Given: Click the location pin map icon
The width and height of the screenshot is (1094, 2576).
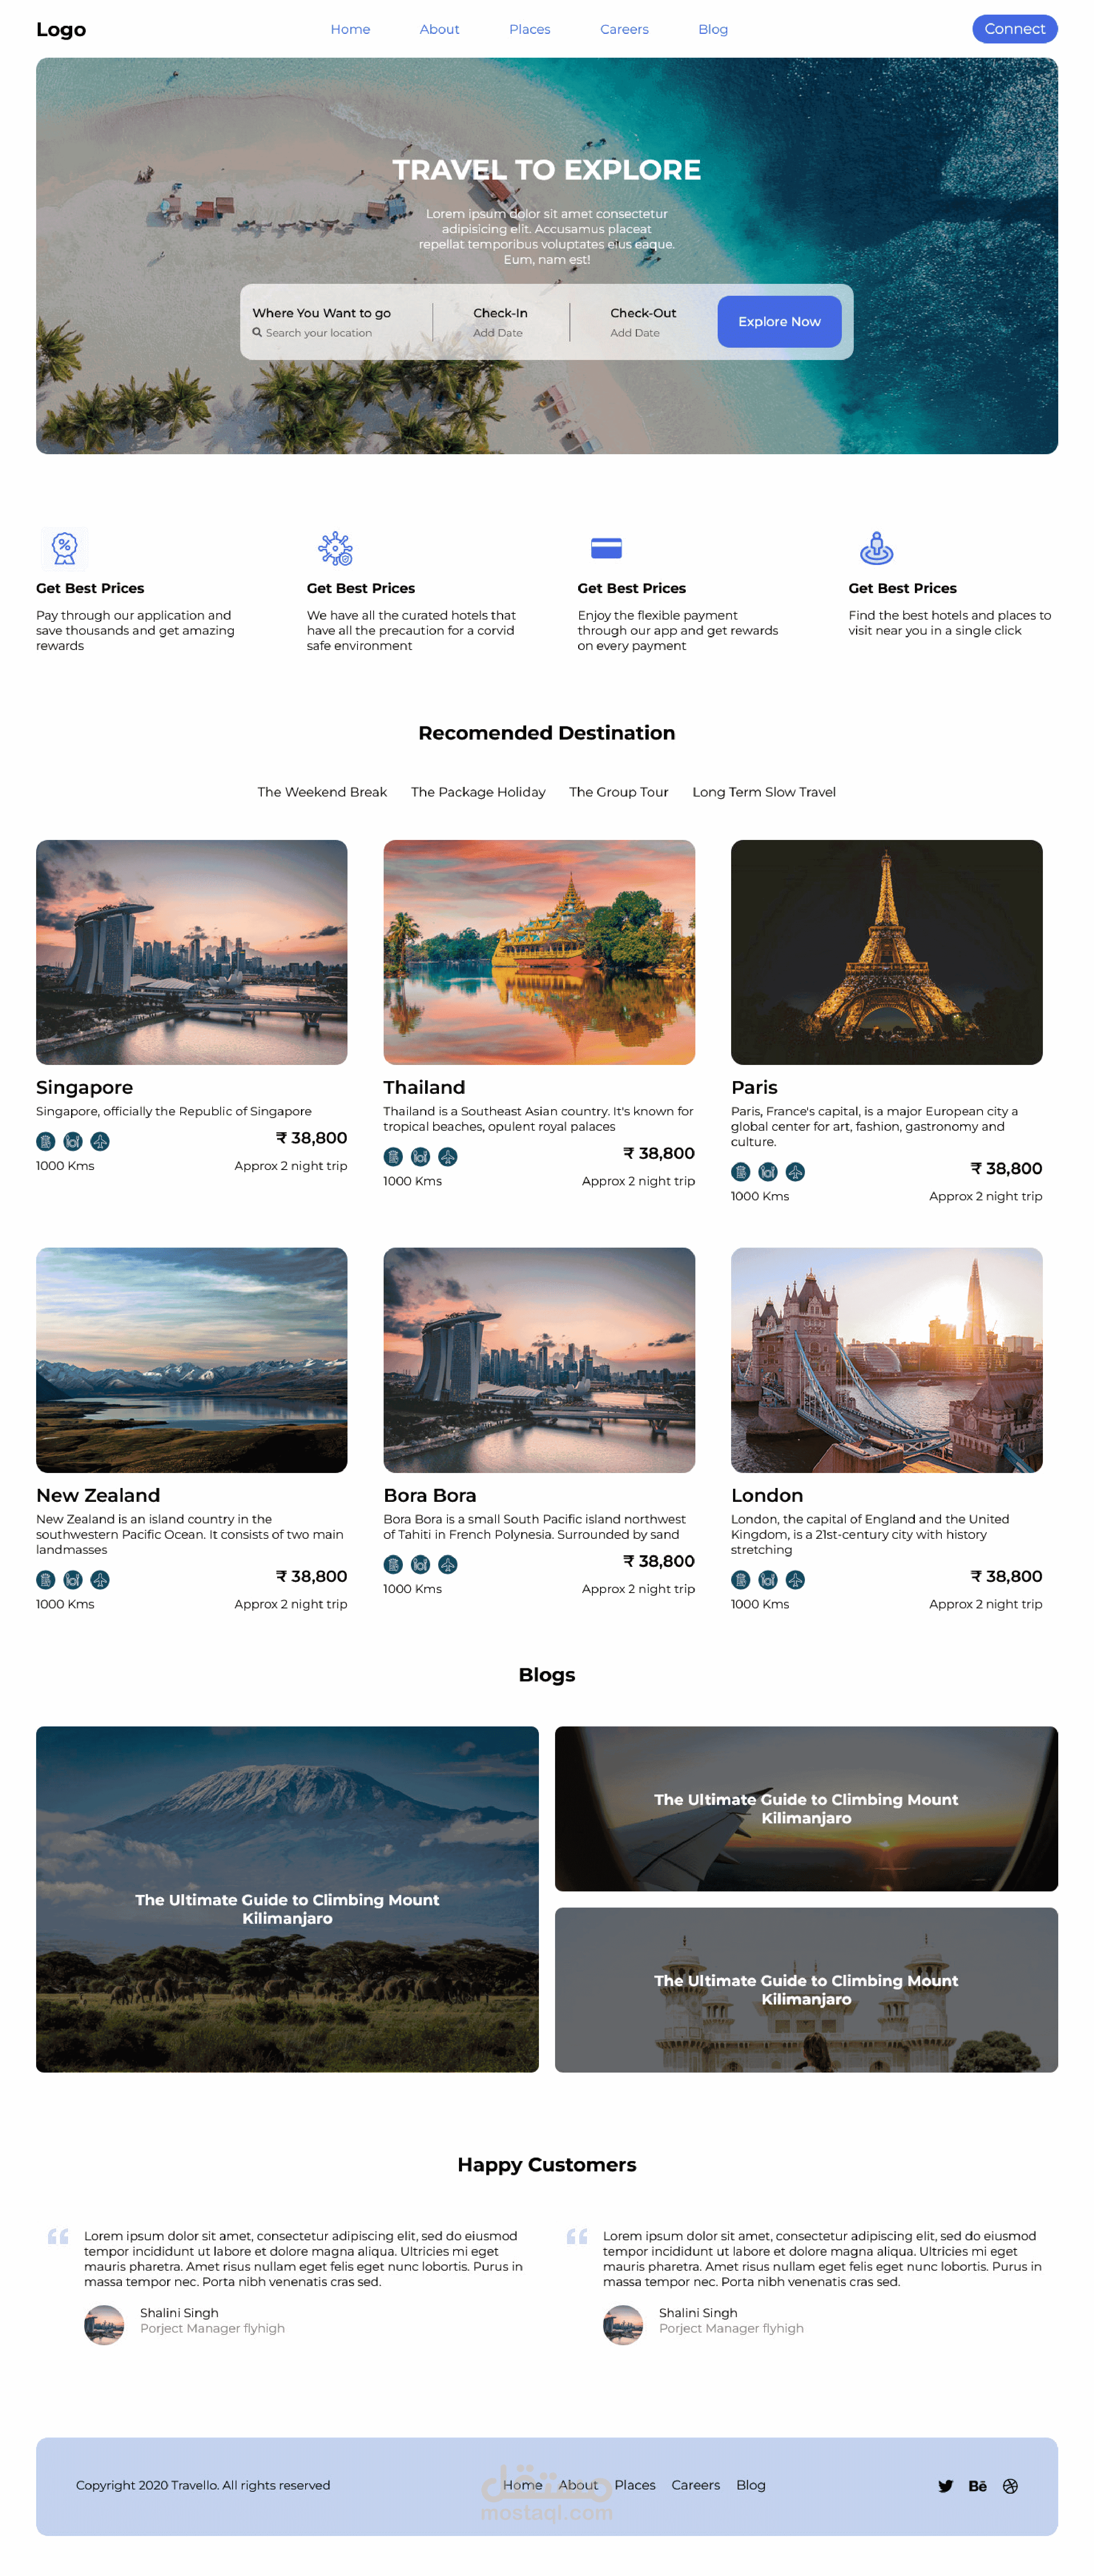Looking at the screenshot, I should (876, 548).
